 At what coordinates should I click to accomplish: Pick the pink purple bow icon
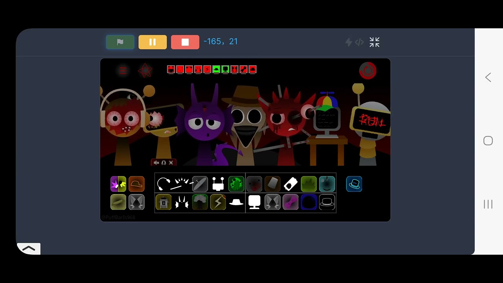(x=290, y=202)
